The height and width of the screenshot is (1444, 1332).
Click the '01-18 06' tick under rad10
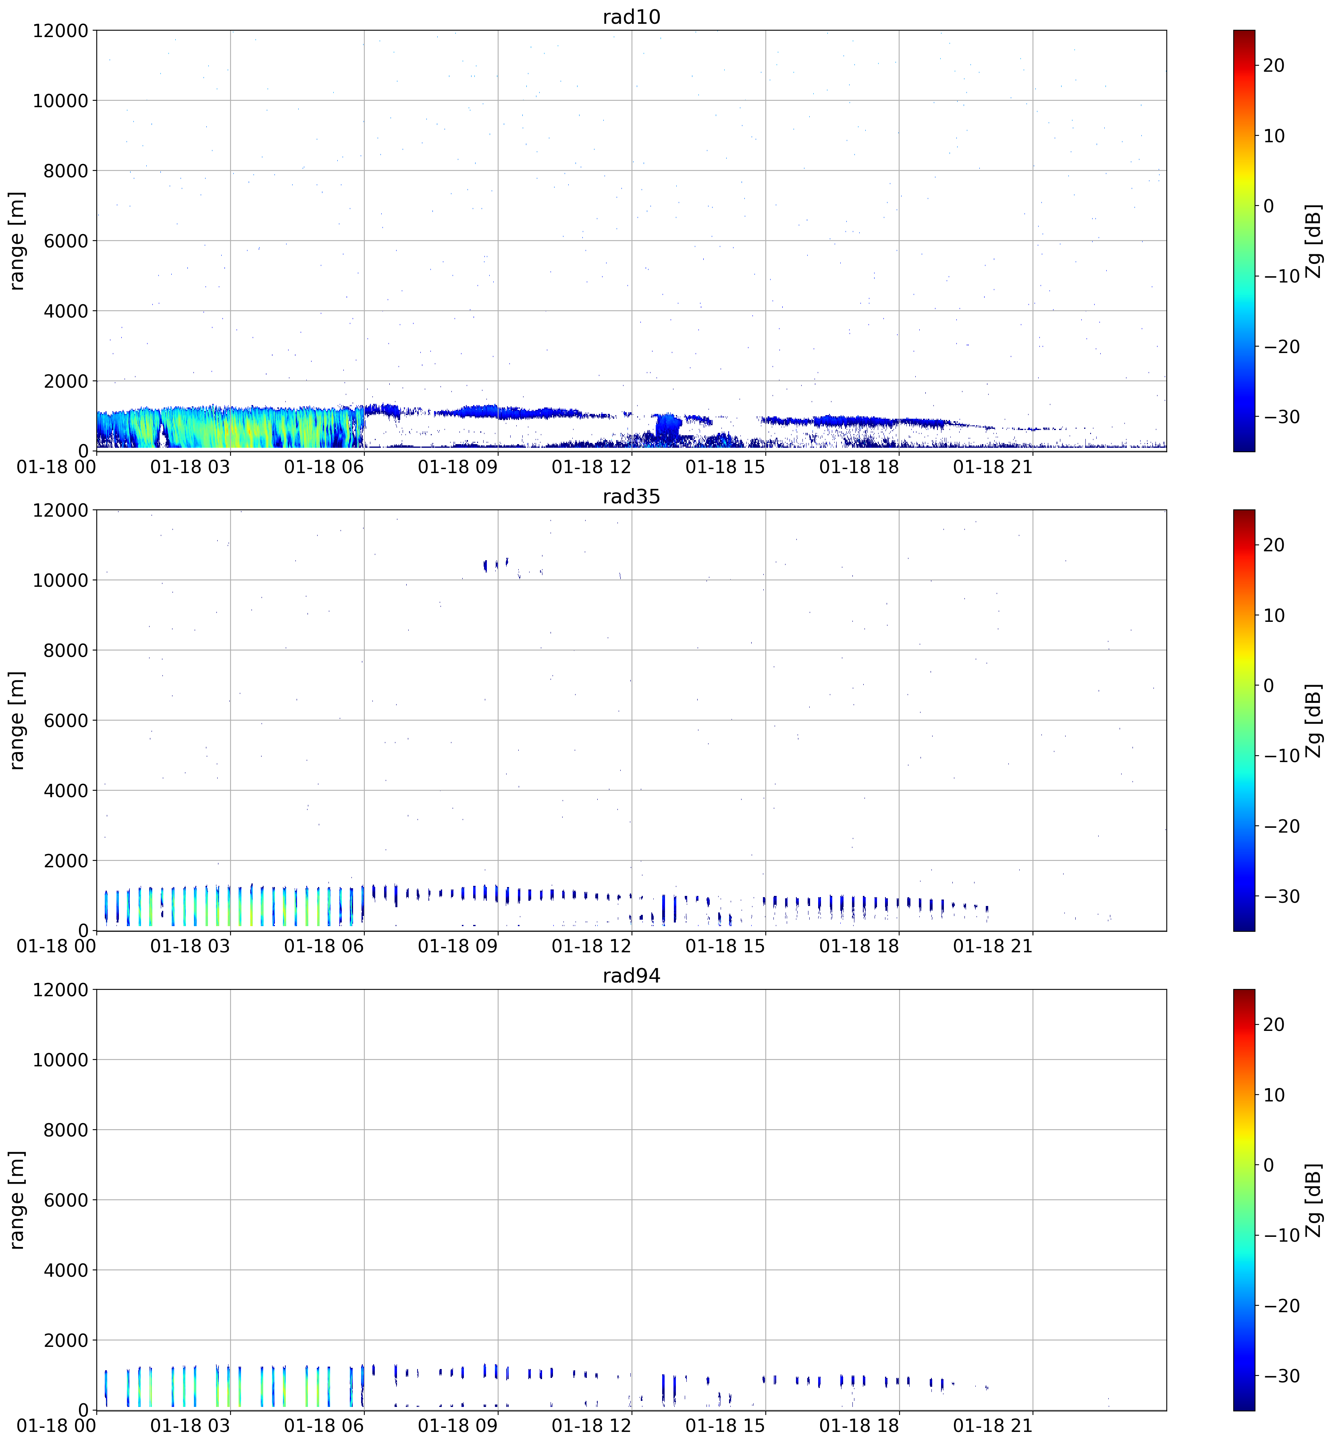(x=324, y=466)
